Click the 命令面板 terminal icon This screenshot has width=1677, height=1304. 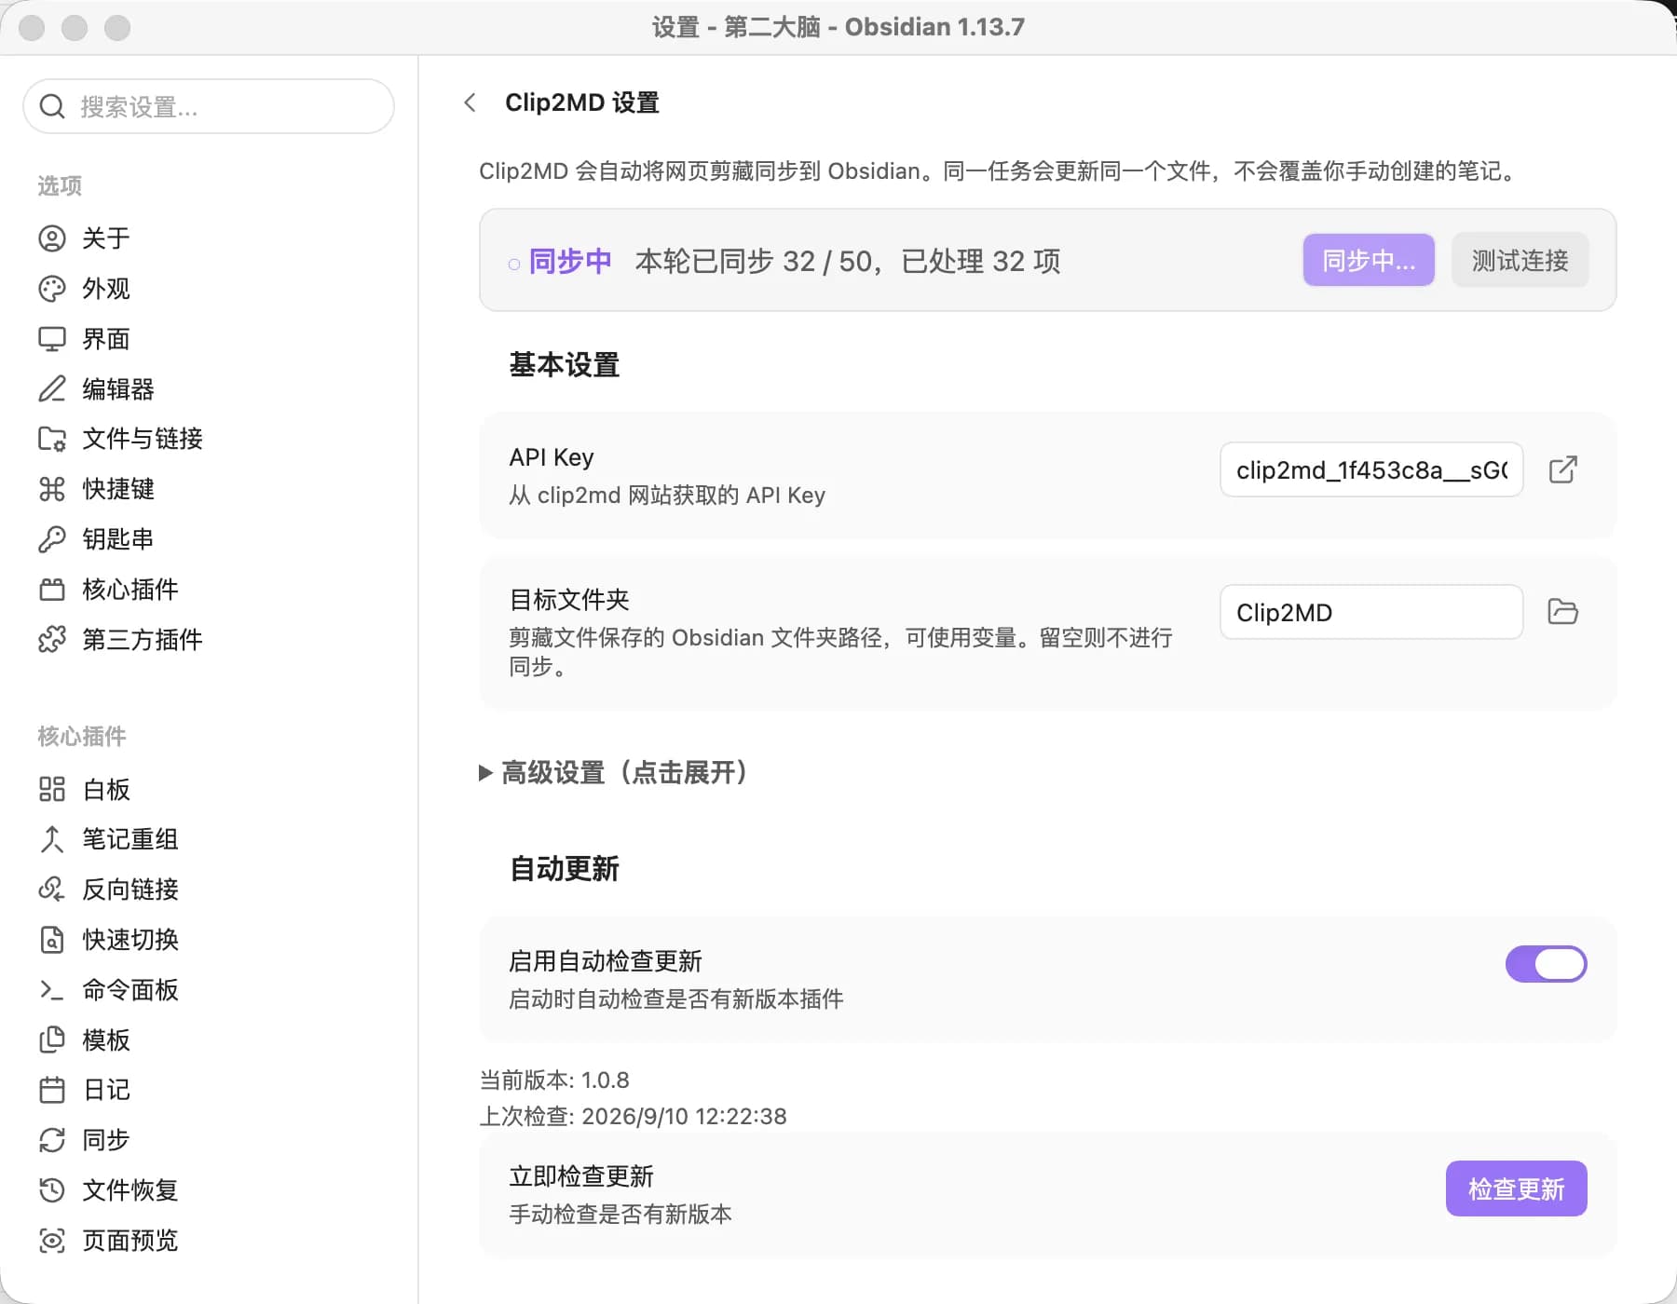pos(52,990)
